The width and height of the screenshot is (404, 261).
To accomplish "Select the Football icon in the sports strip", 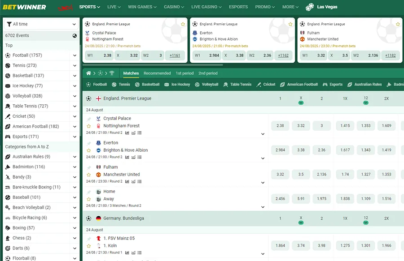I will click(88, 85).
